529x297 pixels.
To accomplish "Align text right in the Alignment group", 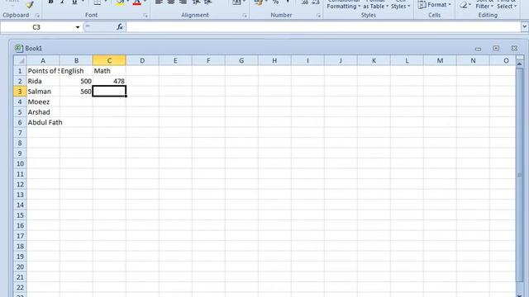I will click(x=183, y=2).
